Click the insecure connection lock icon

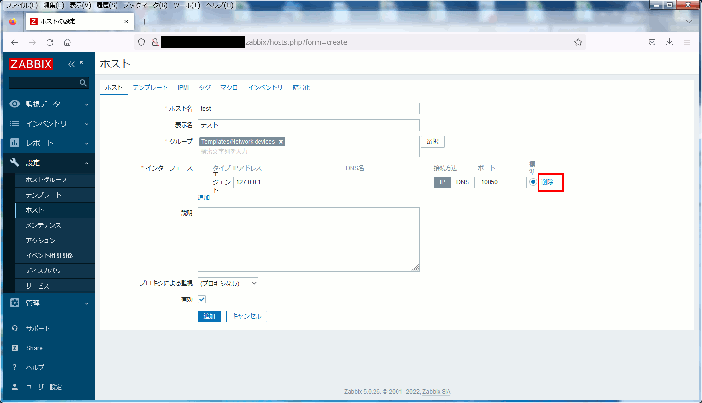click(x=155, y=42)
